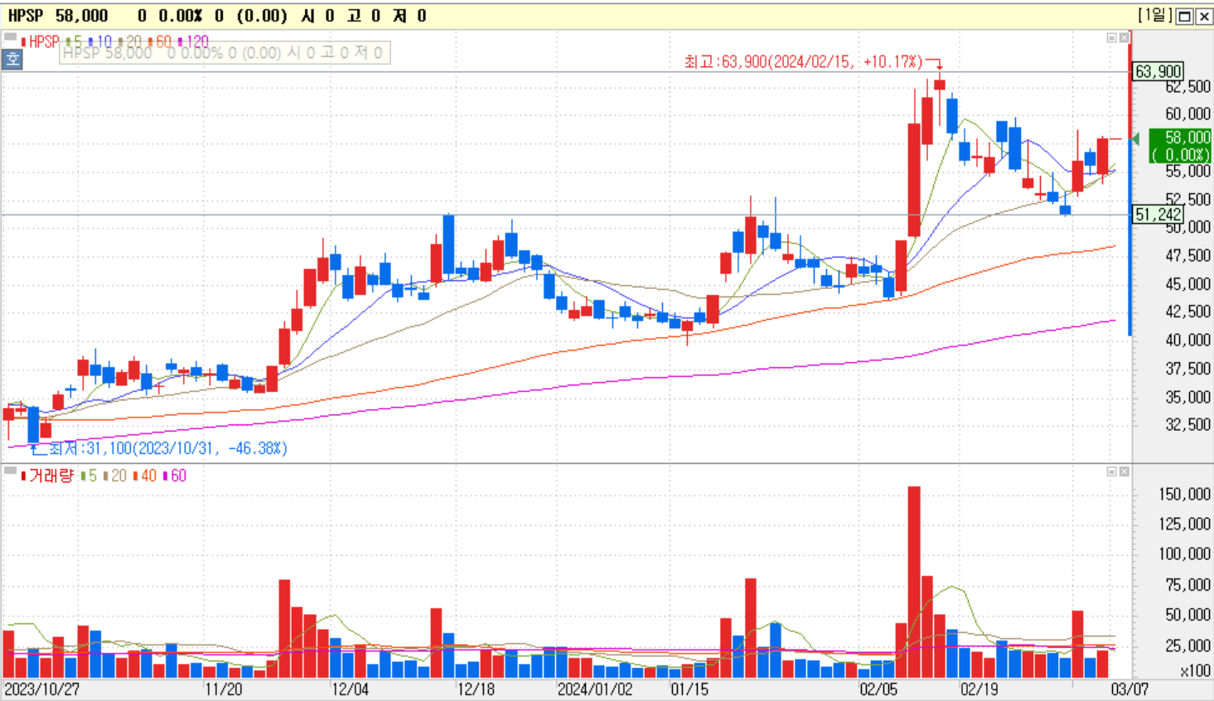This screenshot has width=1214, height=701.
Task: Click the tallest red volume bar
Action: click(x=914, y=583)
